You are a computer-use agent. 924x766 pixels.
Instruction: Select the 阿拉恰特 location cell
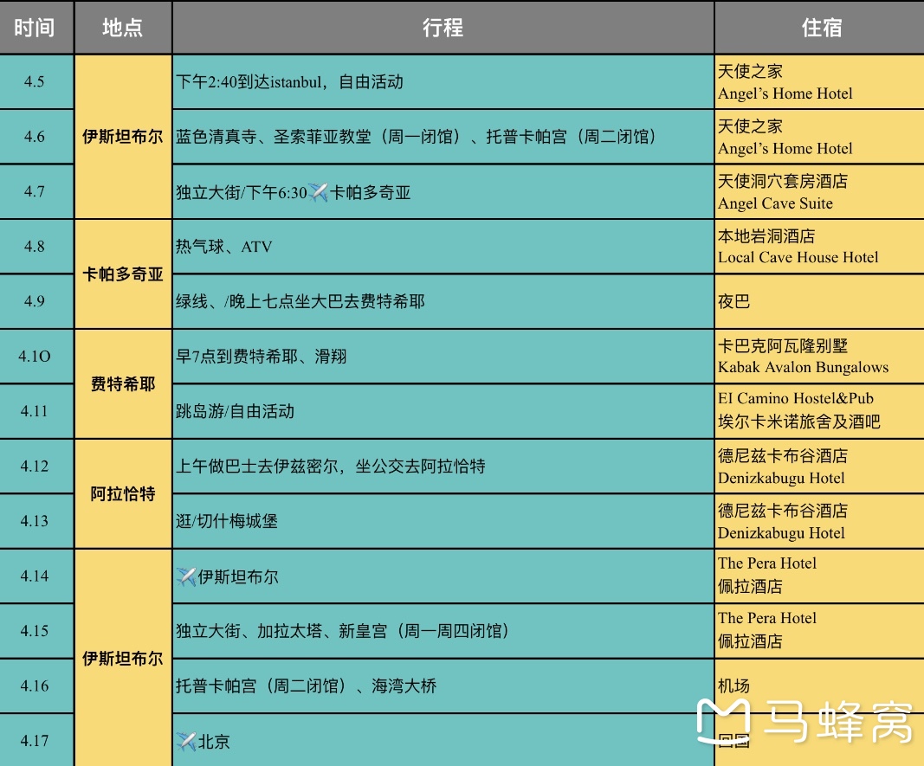(x=123, y=494)
